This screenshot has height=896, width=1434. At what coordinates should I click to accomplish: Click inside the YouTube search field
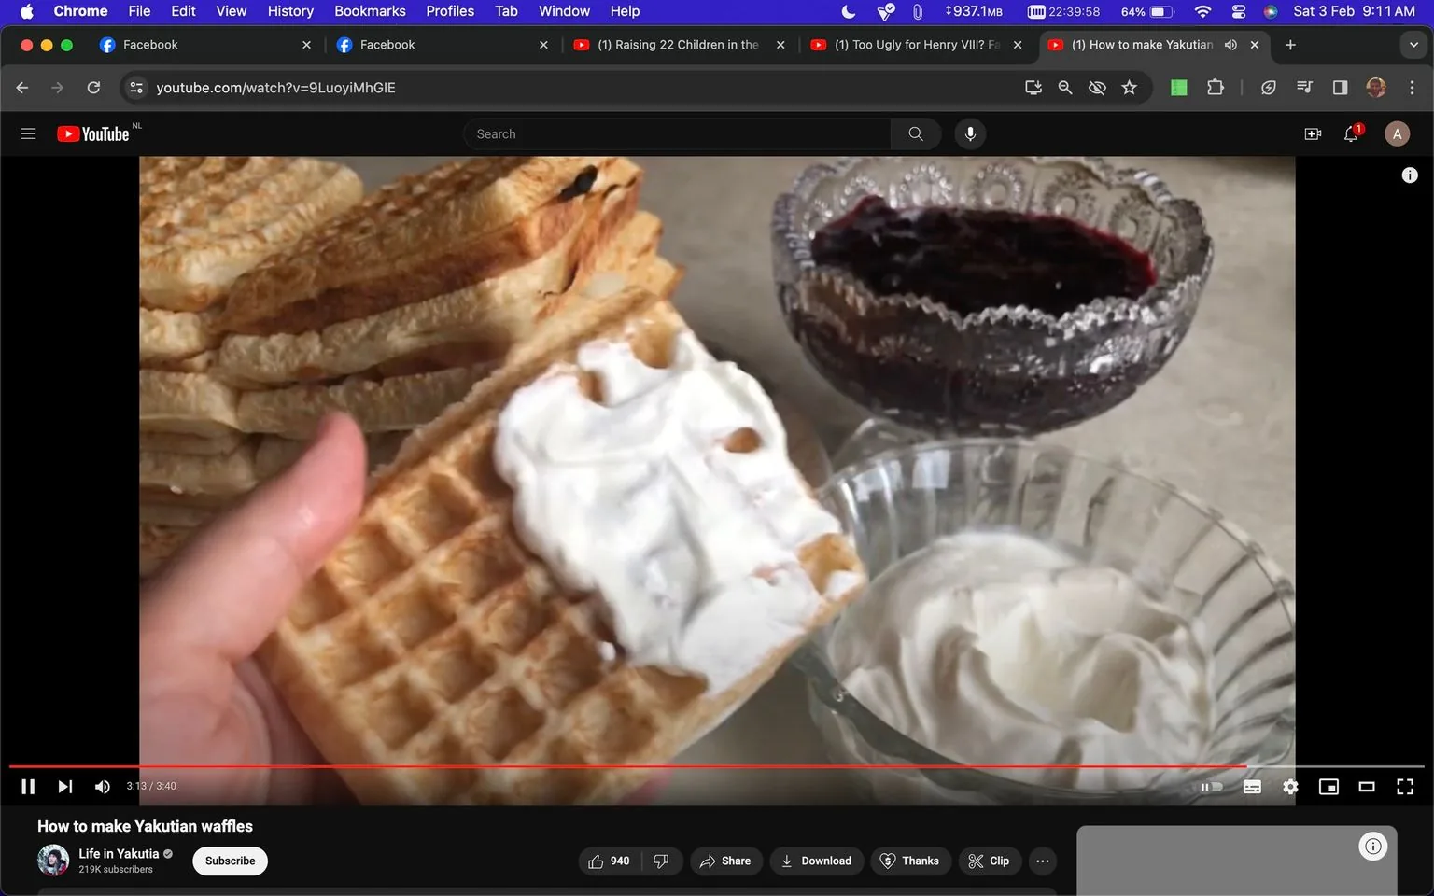pos(676,133)
